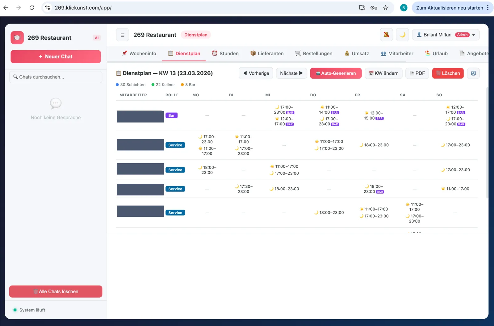Toggle the hamburger sidebar menu icon
The height and width of the screenshot is (326, 494).
pyautogui.click(x=122, y=35)
